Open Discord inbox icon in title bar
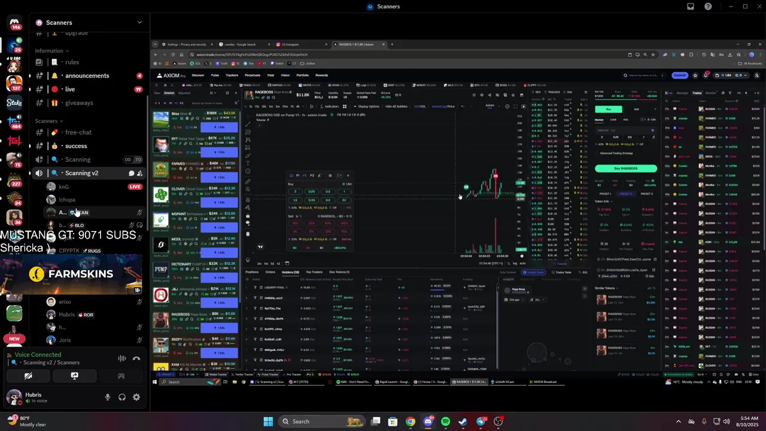This screenshot has width=766, height=431. pyautogui.click(x=691, y=7)
